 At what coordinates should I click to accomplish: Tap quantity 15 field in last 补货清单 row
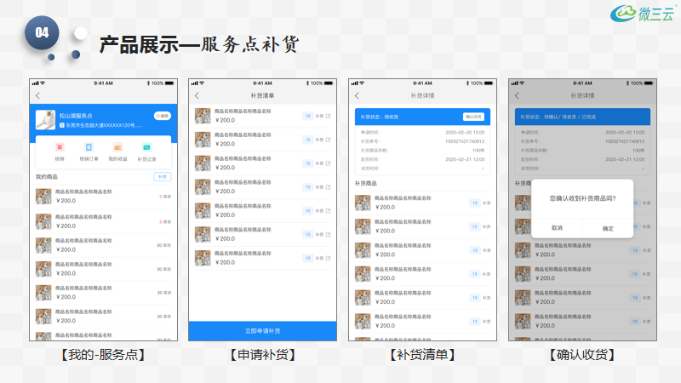pos(308,259)
